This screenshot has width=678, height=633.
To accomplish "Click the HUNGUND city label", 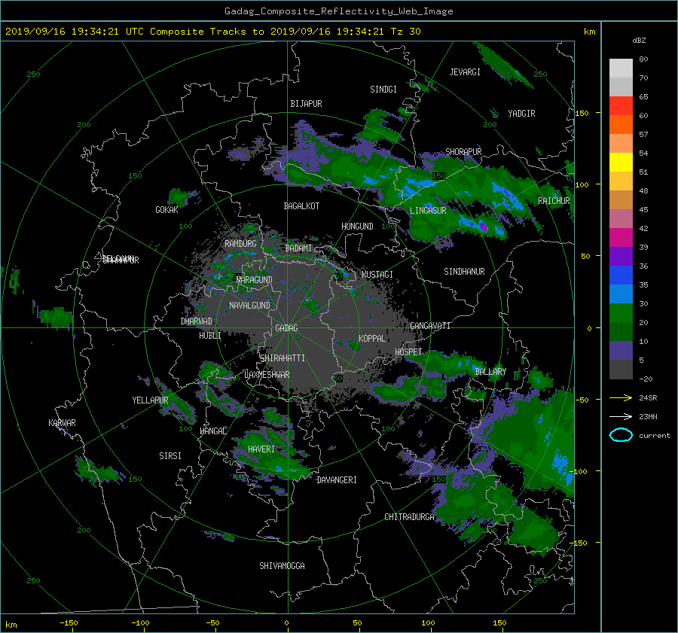I will pos(357,227).
